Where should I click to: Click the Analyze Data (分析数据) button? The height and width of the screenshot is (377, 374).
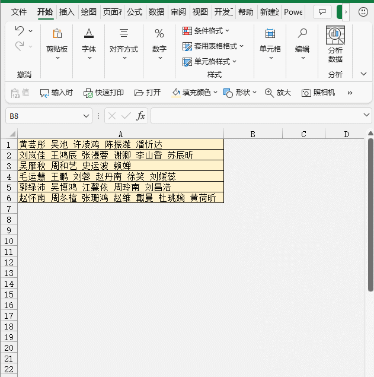(x=335, y=45)
